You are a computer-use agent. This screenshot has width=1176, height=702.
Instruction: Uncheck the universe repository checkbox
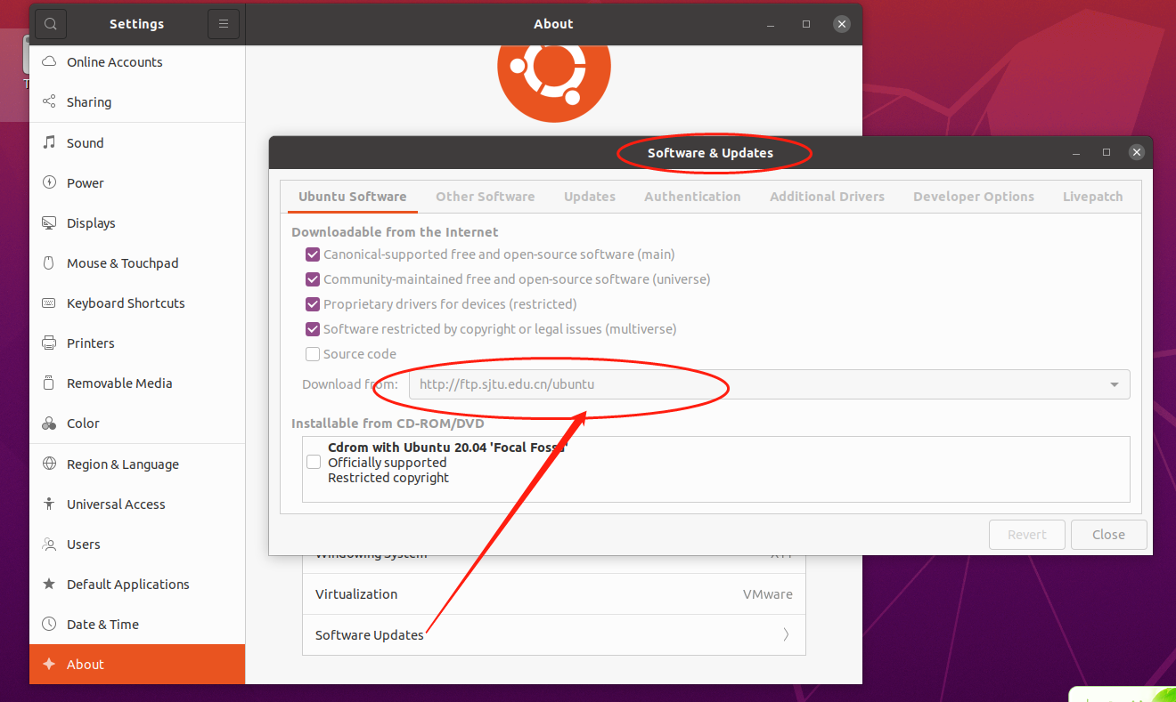coord(313,278)
